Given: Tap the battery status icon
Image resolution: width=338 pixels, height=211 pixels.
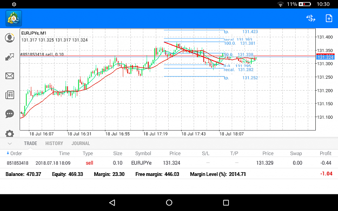Looking at the screenshot, I should pos(304,4).
